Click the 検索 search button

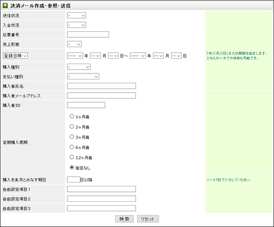tap(124, 219)
